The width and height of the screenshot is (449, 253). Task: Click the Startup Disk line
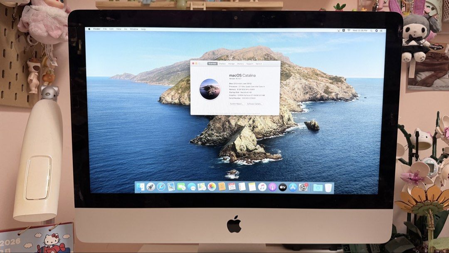pyautogui.click(x=240, y=92)
